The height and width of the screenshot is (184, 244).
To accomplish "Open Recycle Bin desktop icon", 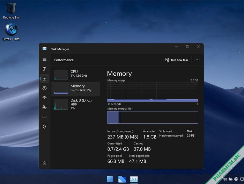I will 11,11.
